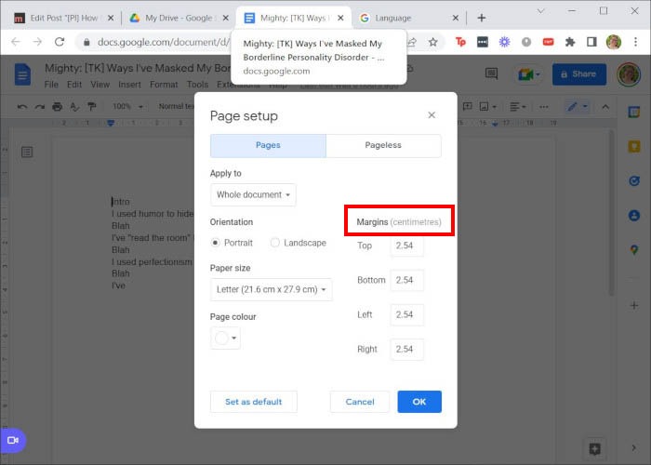Reload the page

point(60,42)
